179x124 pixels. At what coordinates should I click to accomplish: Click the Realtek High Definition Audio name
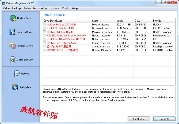pyautogui.click(x=62, y=43)
